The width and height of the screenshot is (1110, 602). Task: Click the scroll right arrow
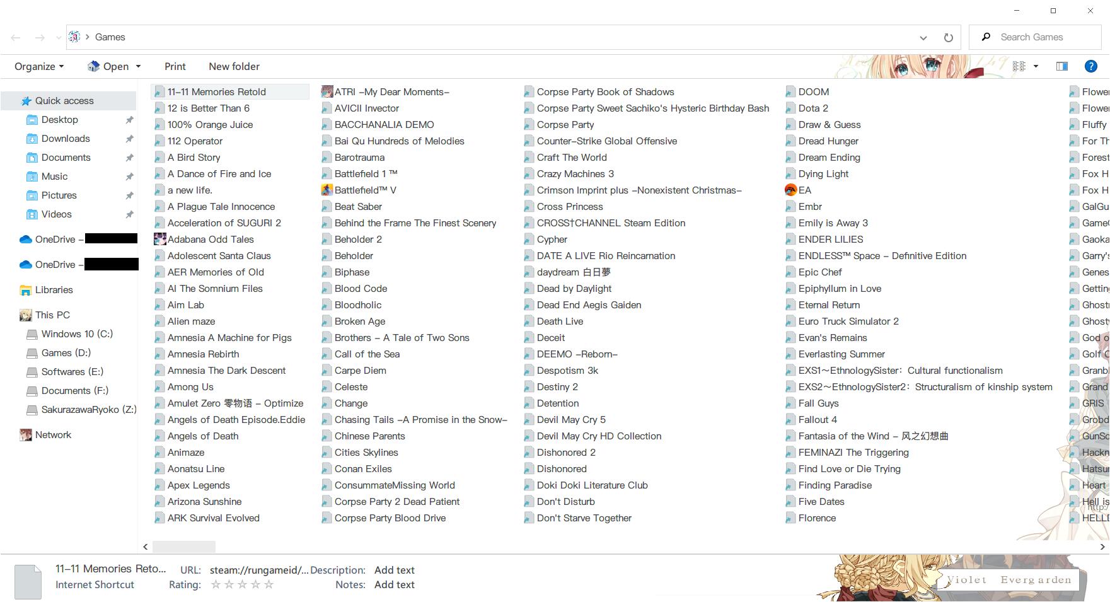click(1103, 547)
